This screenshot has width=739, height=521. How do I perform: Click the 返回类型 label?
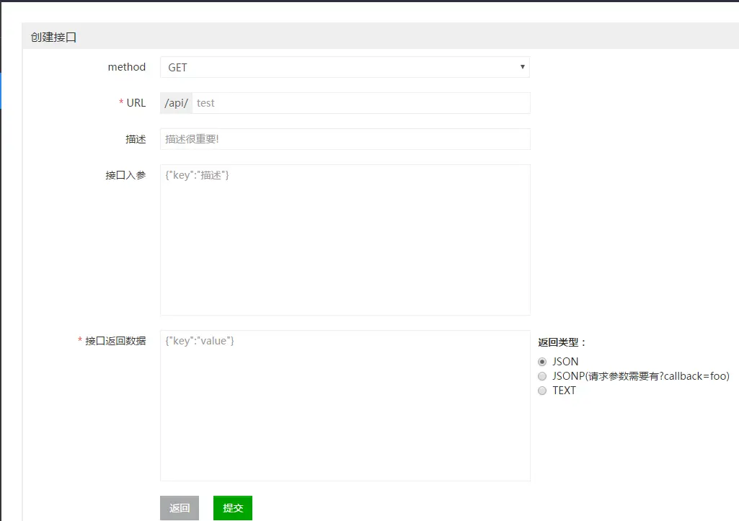pos(561,342)
